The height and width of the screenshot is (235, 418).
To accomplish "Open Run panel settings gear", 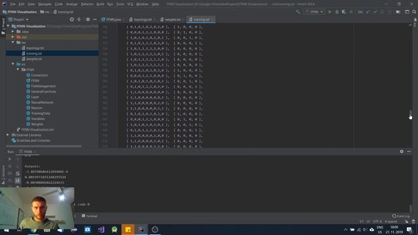I will click(402, 151).
